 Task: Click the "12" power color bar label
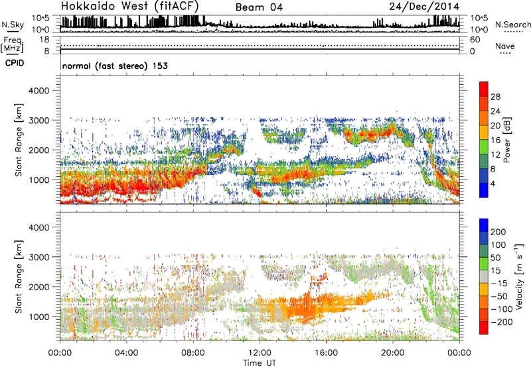click(495, 155)
